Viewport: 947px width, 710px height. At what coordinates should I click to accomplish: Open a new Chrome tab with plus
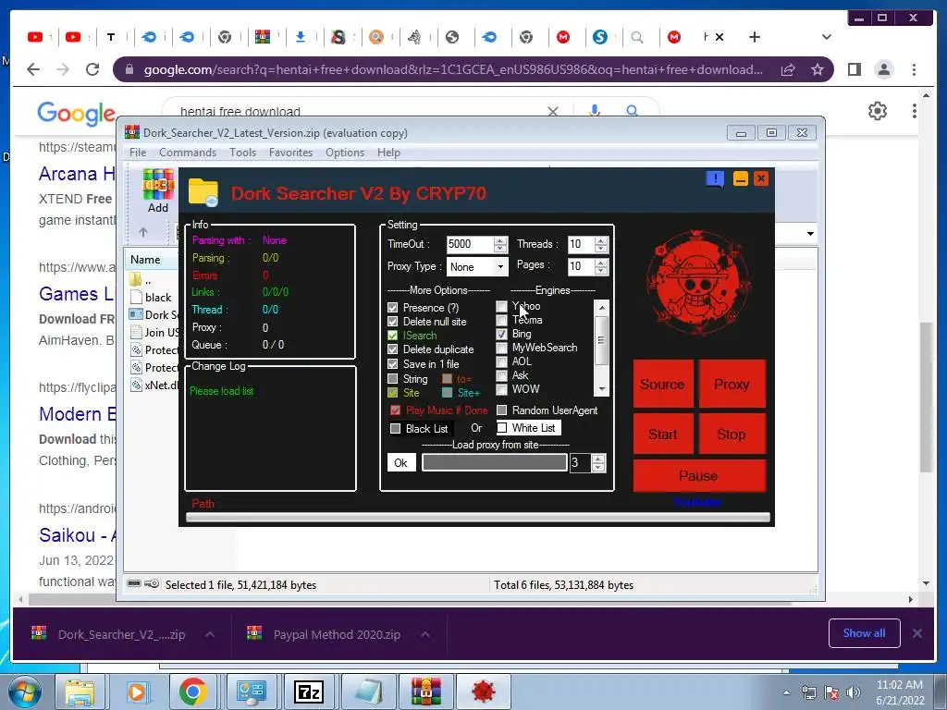(x=755, y=37)
